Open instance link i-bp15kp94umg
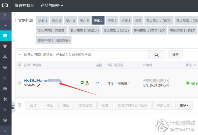 click(x=43, y=80)
